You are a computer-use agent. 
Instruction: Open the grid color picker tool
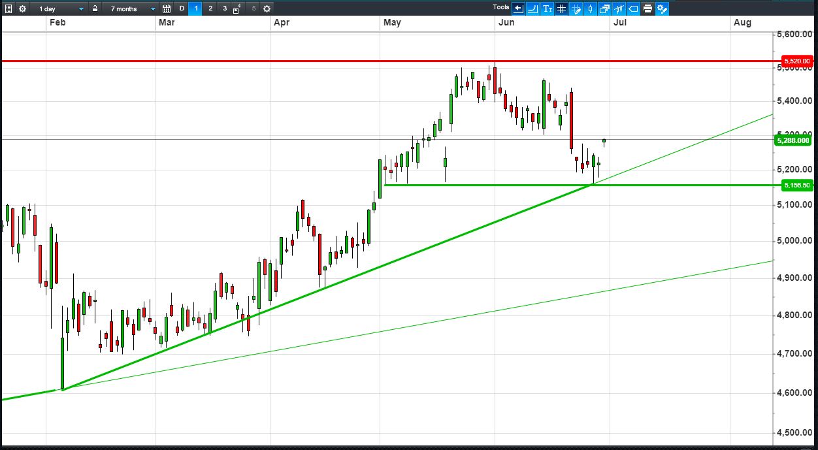coord(576,8)
